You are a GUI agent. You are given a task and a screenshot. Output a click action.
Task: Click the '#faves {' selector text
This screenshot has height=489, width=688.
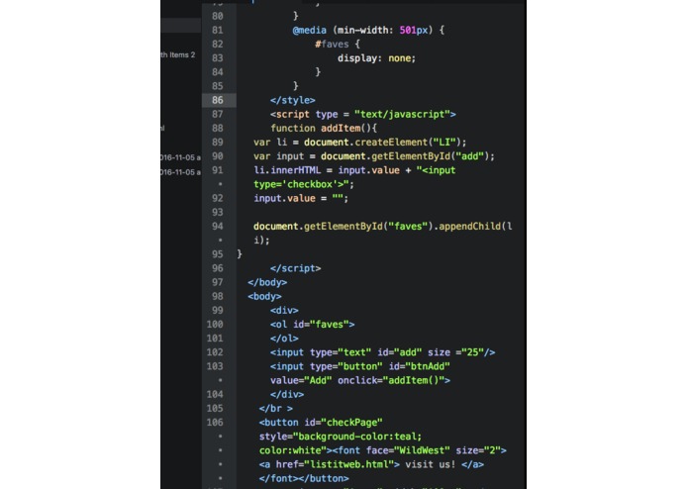(x=338, y=45)
